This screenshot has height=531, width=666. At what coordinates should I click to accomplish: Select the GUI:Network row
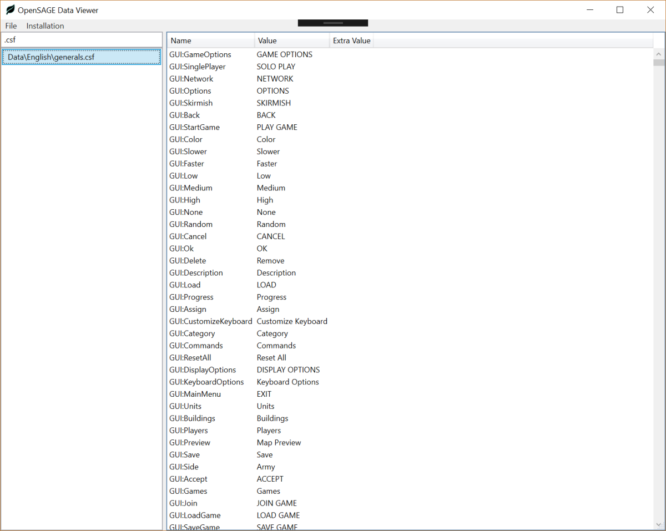coord(411,79)
